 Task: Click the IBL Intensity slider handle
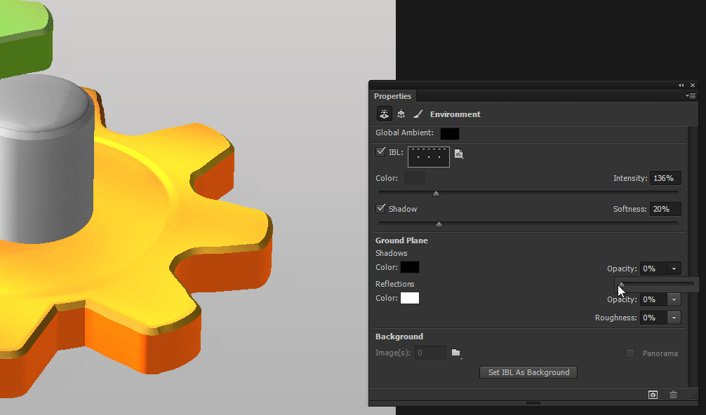pos(436,193)
